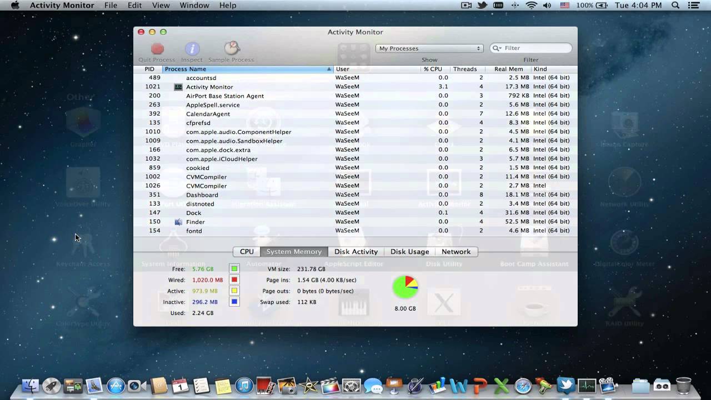Select the System Memory tab
This screenshot has width=711, height=400.
tap(294, 252)
